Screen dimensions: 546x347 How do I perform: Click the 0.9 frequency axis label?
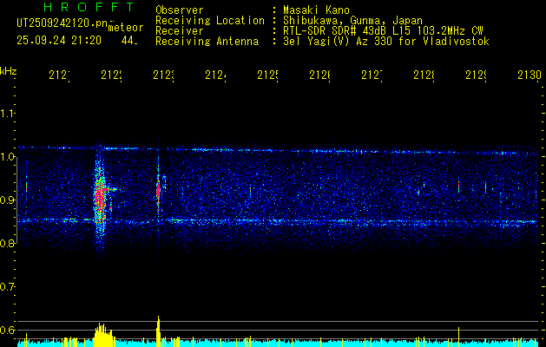pos(7,200)
